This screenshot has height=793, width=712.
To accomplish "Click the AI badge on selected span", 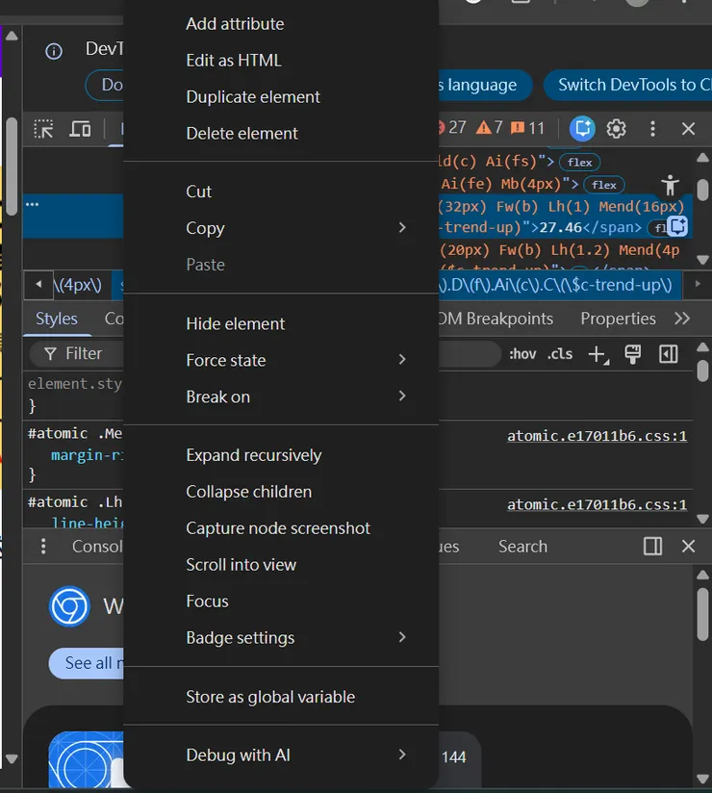I will (677, 226).
